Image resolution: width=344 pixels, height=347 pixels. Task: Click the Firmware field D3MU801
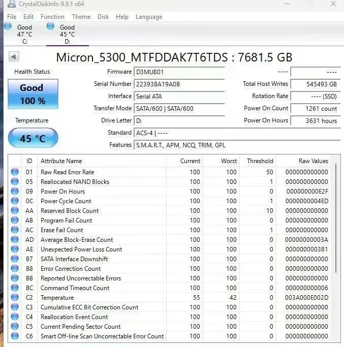pos(179,72)
